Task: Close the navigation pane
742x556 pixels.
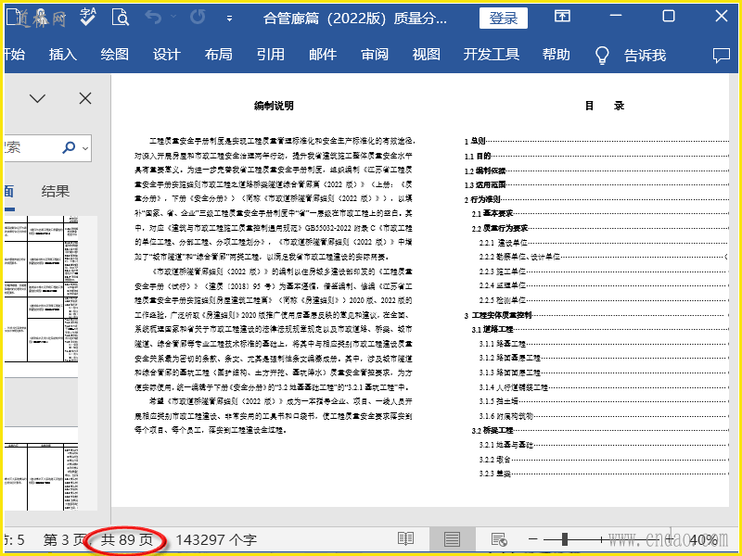Action: [x=85, y=98]
